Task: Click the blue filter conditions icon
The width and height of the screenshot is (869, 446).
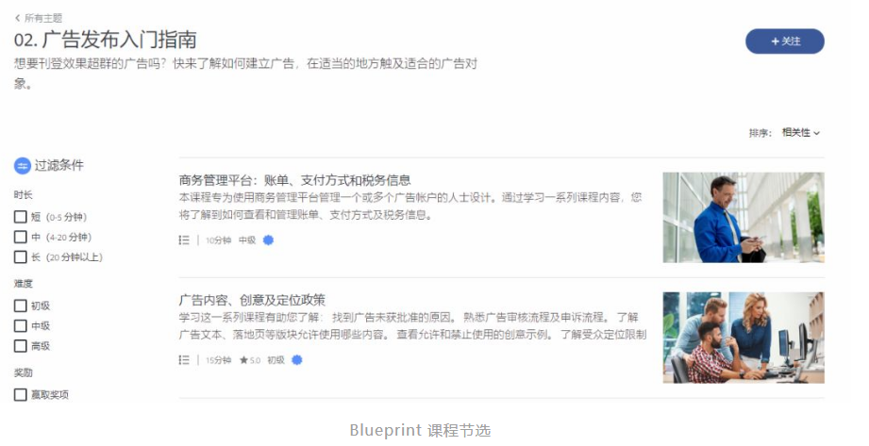Action: pos(22,166)
